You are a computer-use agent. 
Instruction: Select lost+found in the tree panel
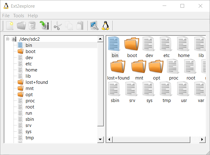[36, 82]
